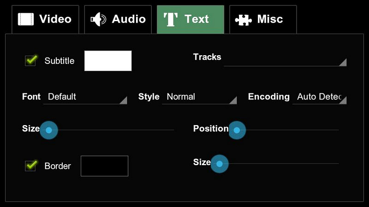Disable the Border checkbox
Viewport: 369px width, 207px height.
click(31, 166)
